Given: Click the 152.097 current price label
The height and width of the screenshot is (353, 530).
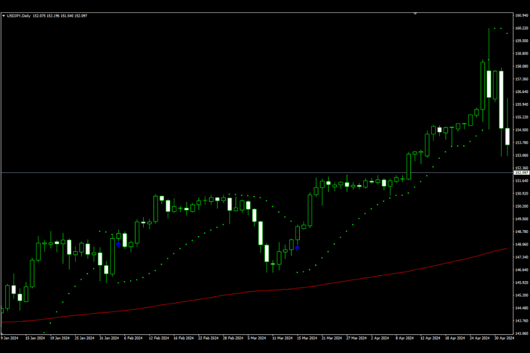Looking at the screenshot, I should coord(521,172).
